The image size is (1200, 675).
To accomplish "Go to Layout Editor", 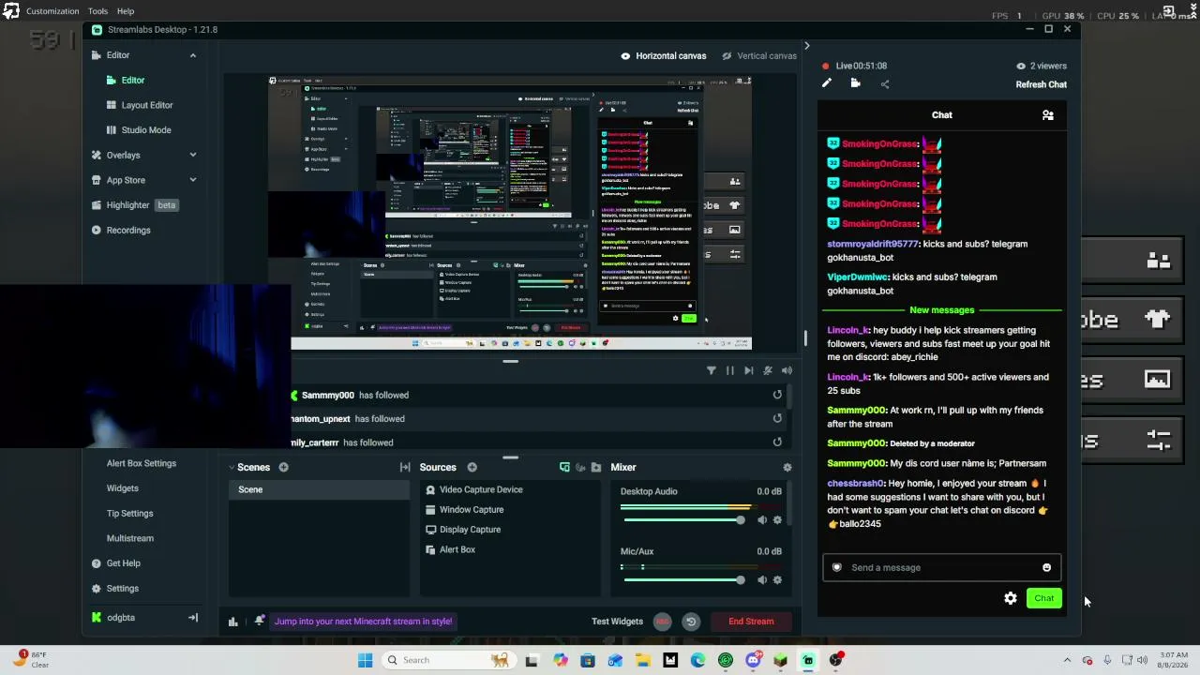I will [147, 105].
